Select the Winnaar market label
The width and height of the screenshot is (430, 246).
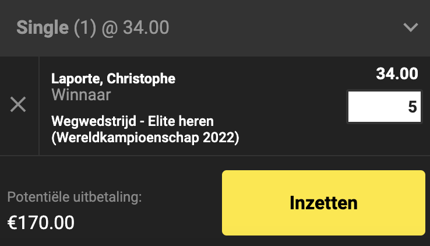pos(81,94)
